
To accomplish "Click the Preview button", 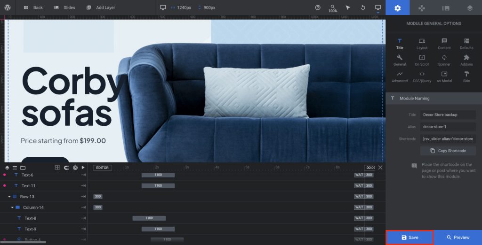I will [458, 237].
